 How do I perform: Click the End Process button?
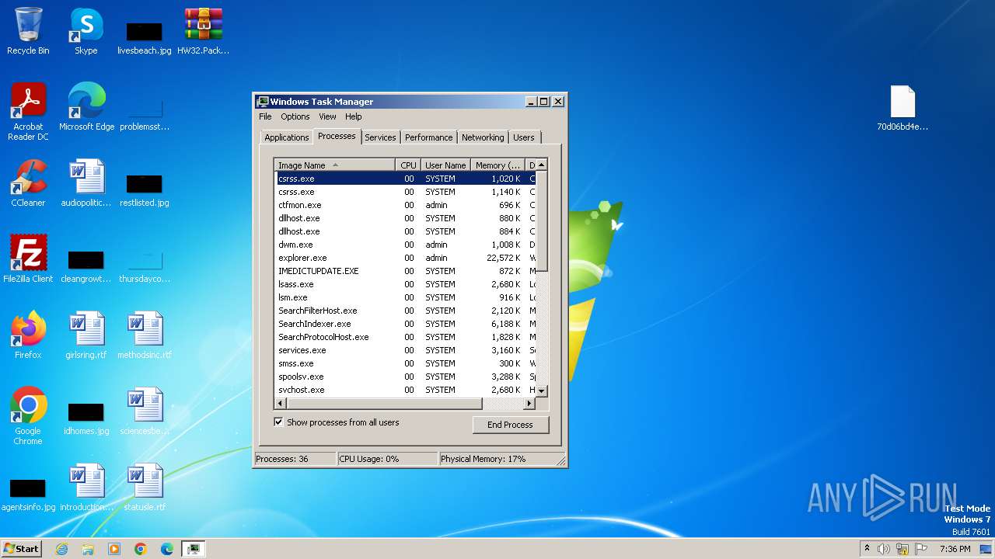click(510, 425)
